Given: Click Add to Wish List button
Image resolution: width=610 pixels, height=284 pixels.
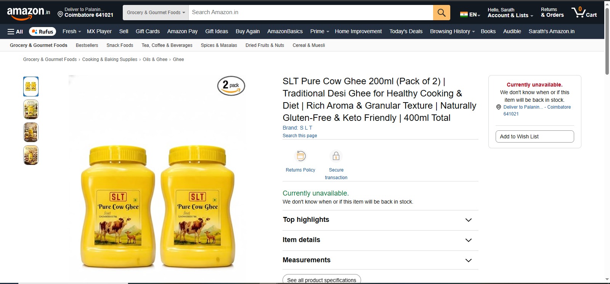Looking at the screenshot, I should (535, 136).
